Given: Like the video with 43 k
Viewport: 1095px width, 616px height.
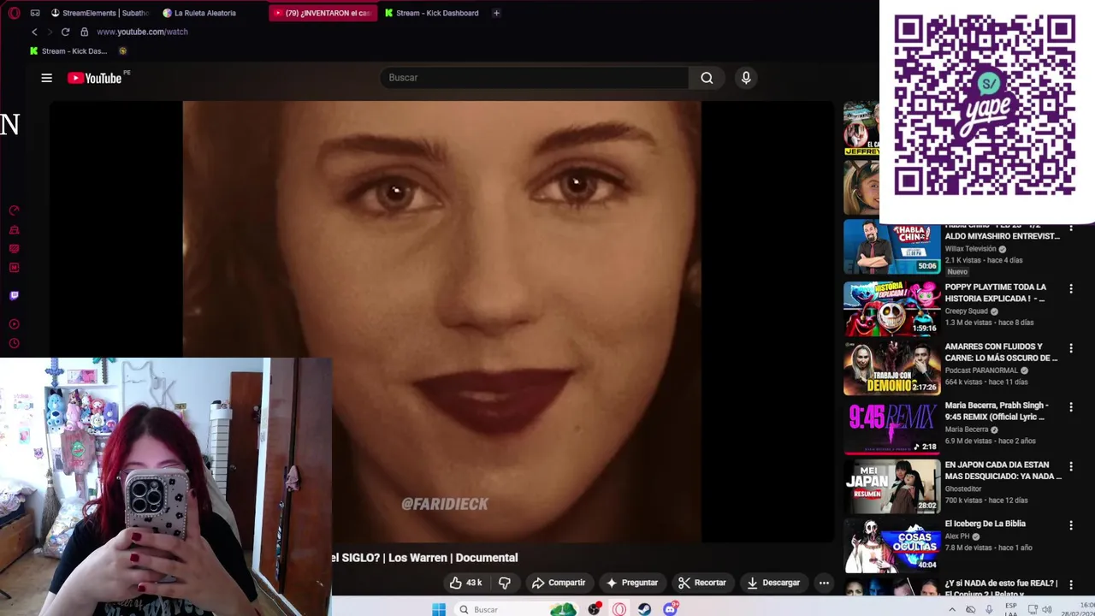Looking at the screenshot, I should 466,583.
